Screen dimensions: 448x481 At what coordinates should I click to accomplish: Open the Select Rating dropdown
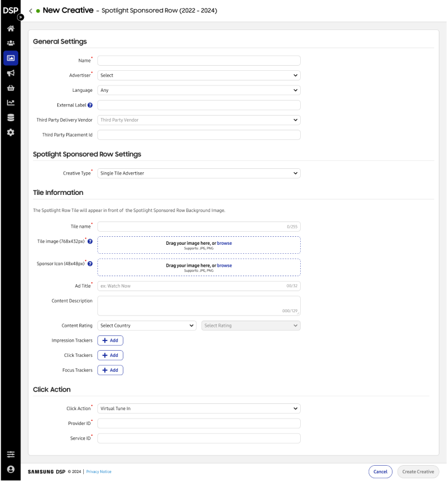tap(251, 326)
